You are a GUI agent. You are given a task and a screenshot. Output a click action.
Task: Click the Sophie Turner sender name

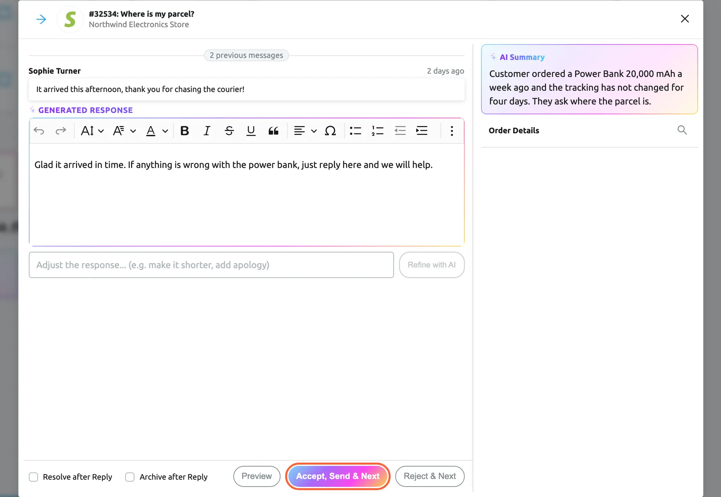(x=54, y=71)
